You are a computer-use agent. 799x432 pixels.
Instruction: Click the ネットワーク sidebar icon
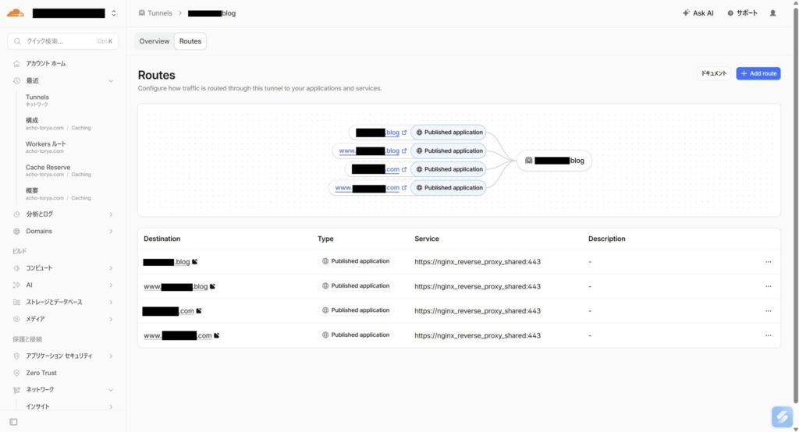click(16, 390)
